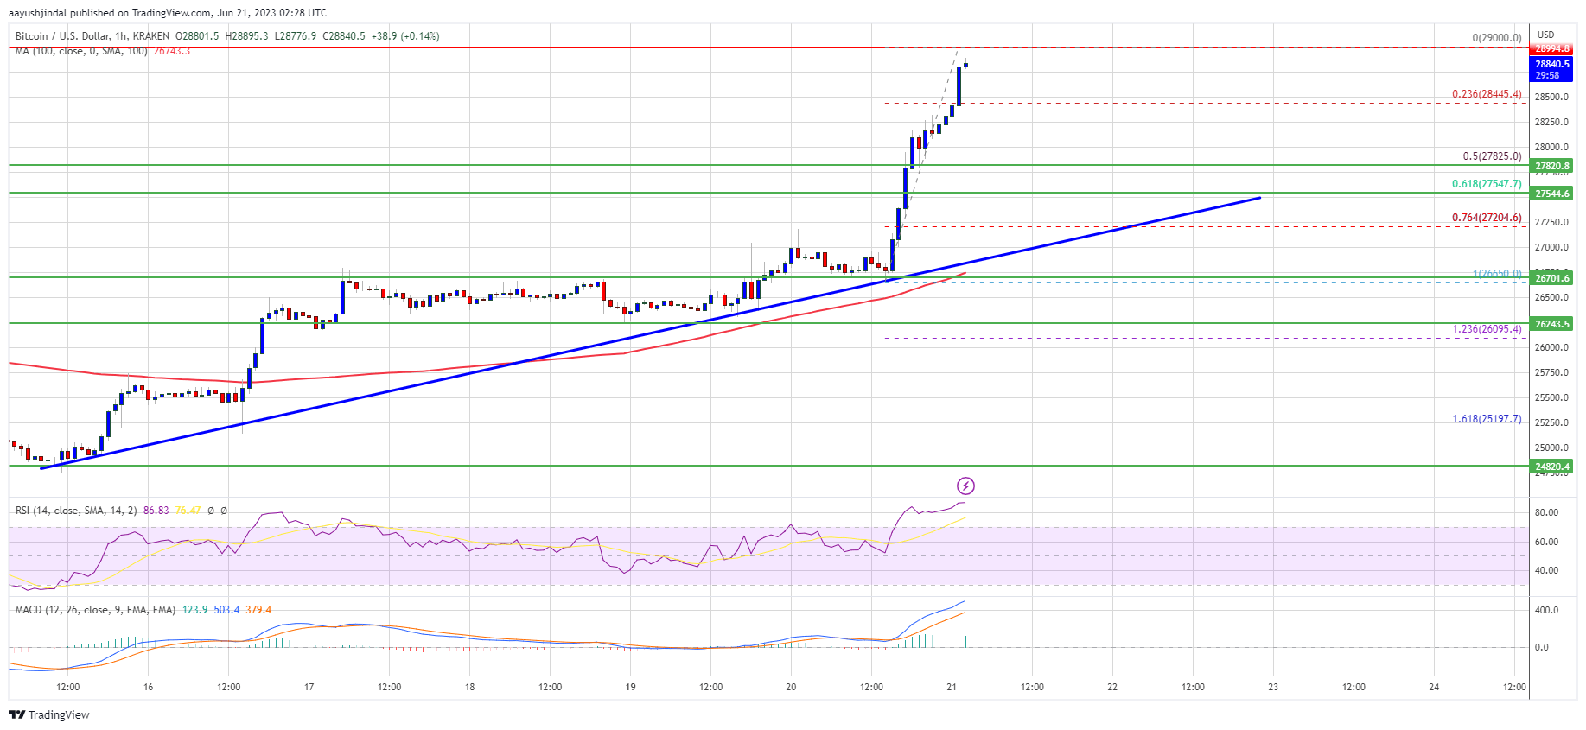Screen dimensions: 1586x730
Task: Select the MA (100, close, 0, SMA, 100) indicator label
Action: coord(80,51)
